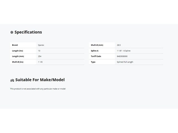Click the 254 length value
The image size is (178, 133).
pos(40,56)
